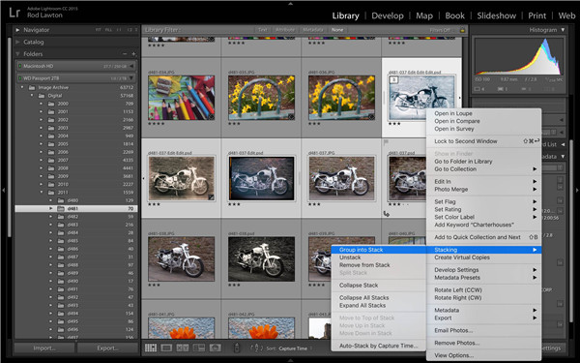Expand the 2010 folder
The width and height of the screenshot is (580, 363).
coord(42,184)
